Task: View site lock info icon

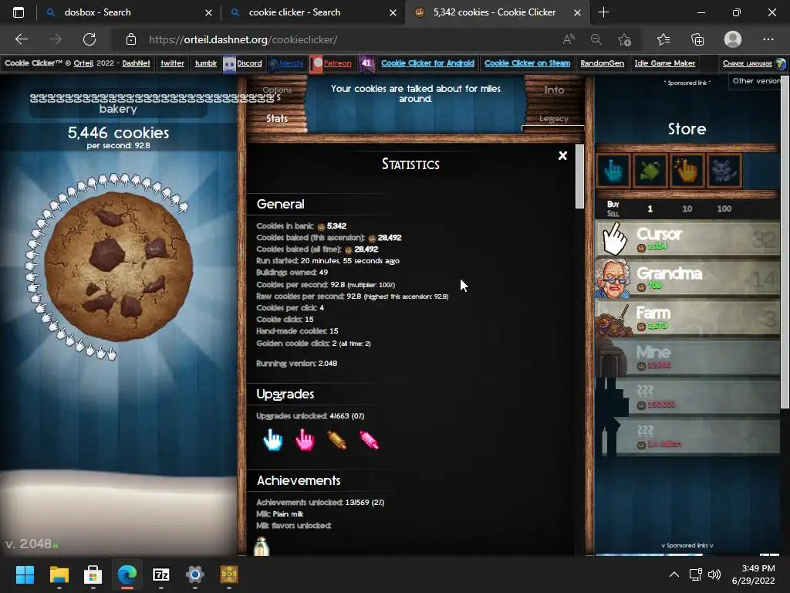Action: [x=131, y=39]
